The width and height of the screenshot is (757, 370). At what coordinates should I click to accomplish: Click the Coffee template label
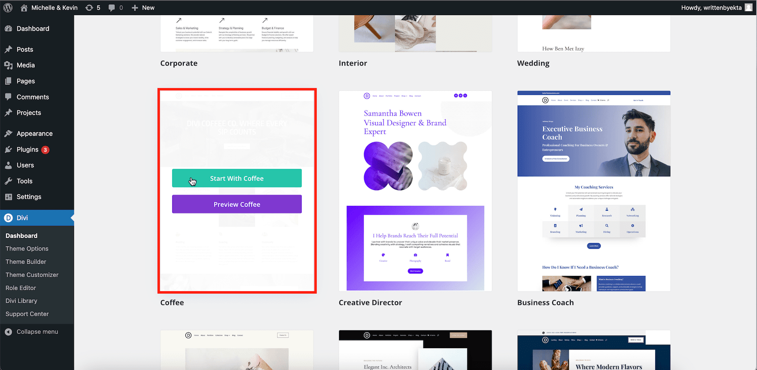pos(172,302)
